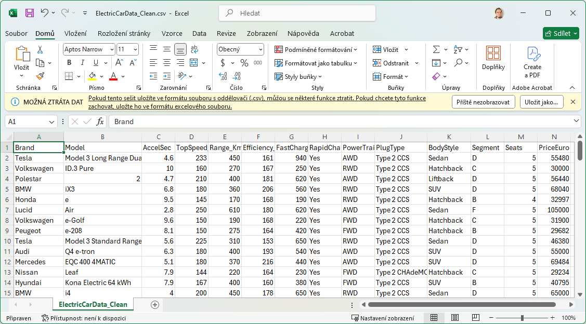Toggle Bottom Align vertical alignment
The height and width of the screenshot is (324, 586).
point(180,49)
